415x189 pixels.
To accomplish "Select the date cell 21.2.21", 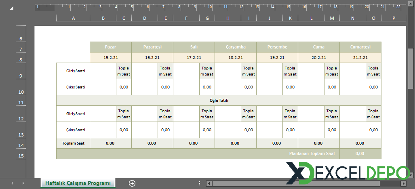I will [x=360, y=58].
